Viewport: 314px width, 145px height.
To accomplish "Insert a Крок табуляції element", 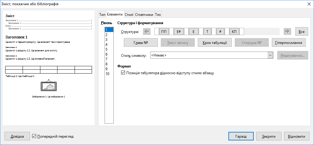I will click(x=215, y=43).
